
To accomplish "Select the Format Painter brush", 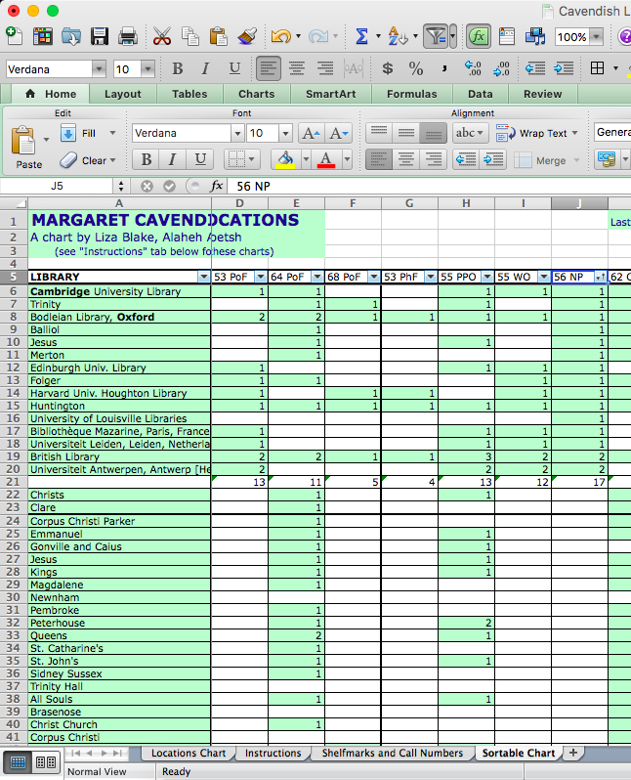I will pyautogui.click(x=246, y=36).
